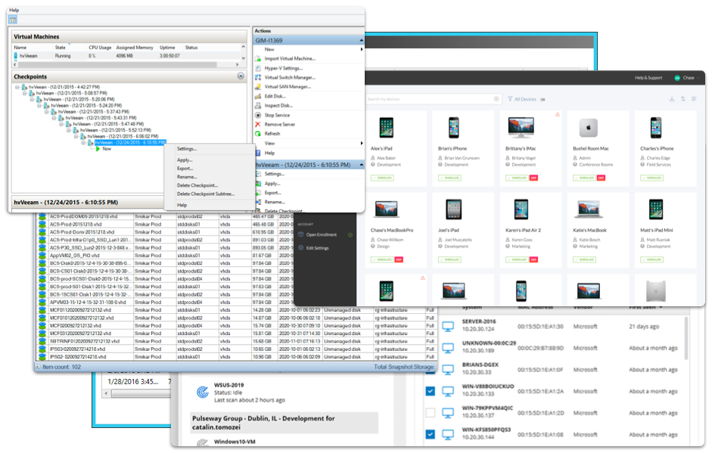The width and height of the screenshot is (712, 453).
Task: Select the Windows10-VM entry in Pulseway list
Action: coord(235,441)
